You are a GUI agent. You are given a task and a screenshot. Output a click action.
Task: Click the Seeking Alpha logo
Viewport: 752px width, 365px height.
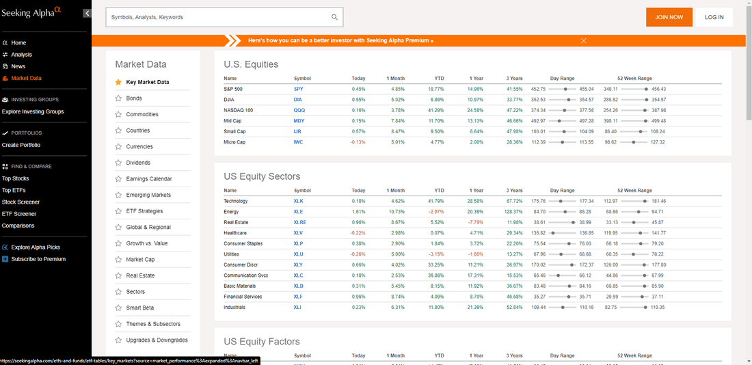[31, 12]
